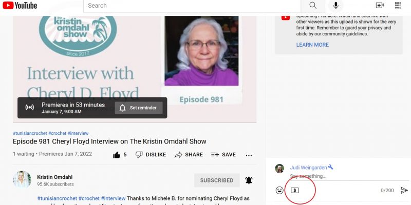Image resolution: width=411 pixels, height=205 pixels.
Task: Click the LEARN MORE link
Action: 312,45
